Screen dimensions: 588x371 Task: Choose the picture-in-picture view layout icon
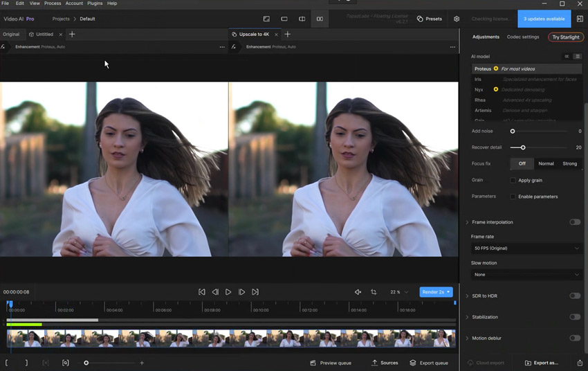coord(266,19)
